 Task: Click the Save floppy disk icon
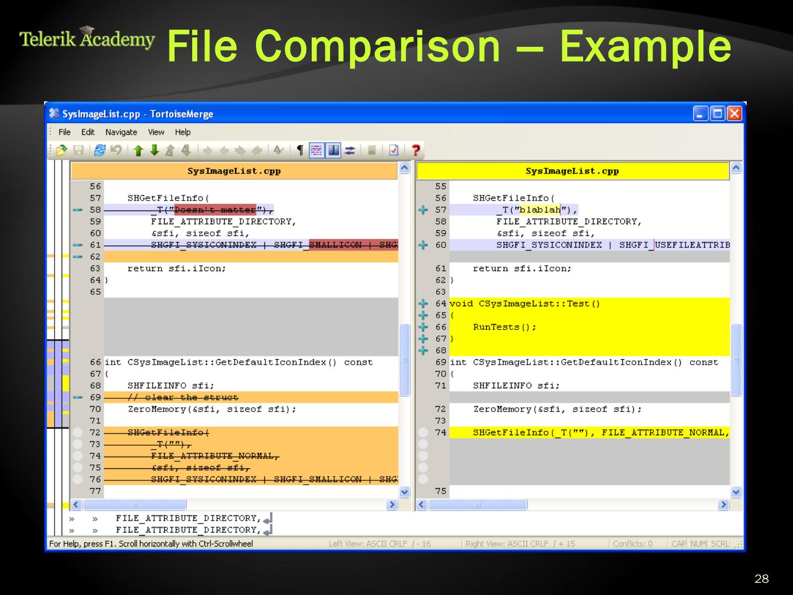(78, 150)
